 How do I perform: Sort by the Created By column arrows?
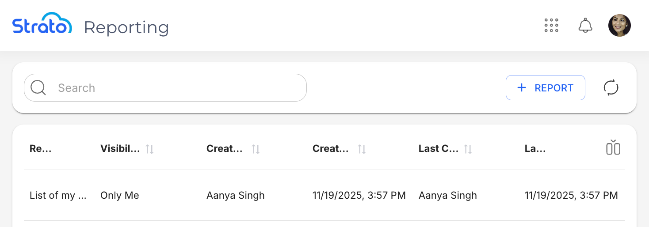coord(256,149)
